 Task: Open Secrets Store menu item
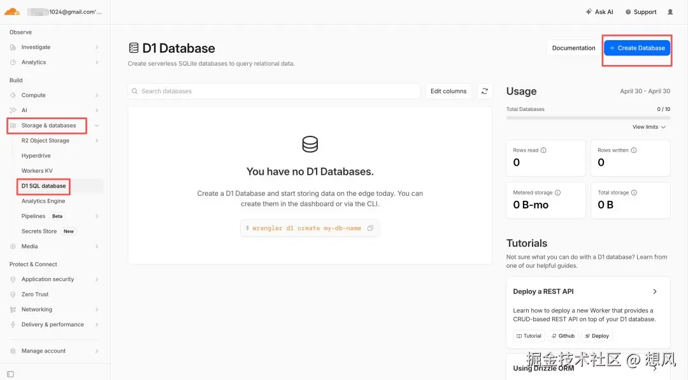coord(39,231)
